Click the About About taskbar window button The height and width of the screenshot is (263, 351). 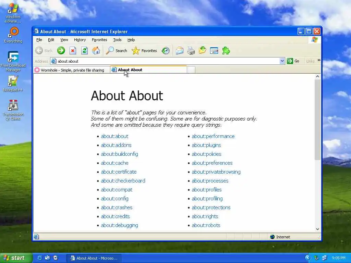[x=94, y=258]
